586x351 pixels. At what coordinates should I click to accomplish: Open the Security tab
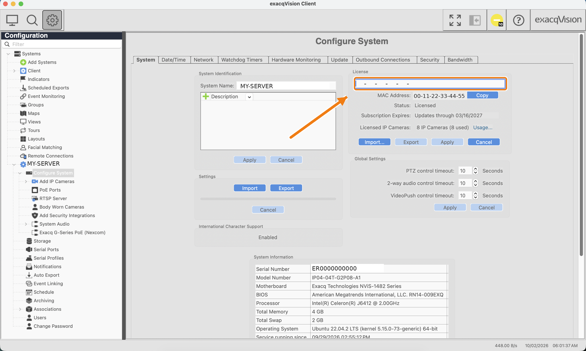click(430, 60)
